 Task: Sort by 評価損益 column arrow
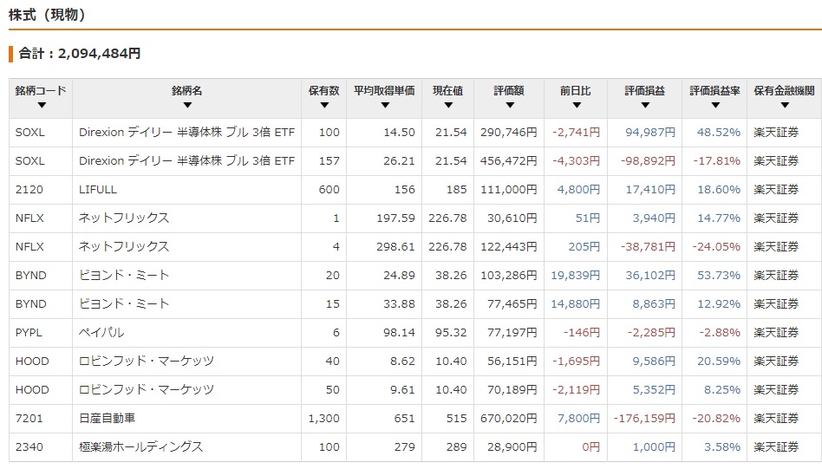tap(645, 105)
